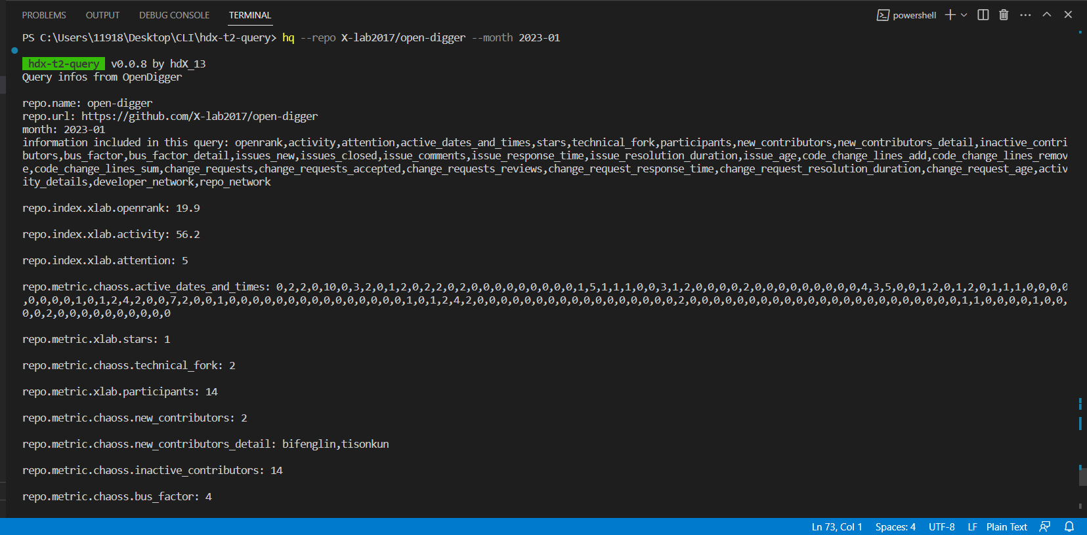Click the text 'repo.metric.chaoss.new_contributors: 2'
This screenshot has height=535, width=1087.
coord(135,418)
